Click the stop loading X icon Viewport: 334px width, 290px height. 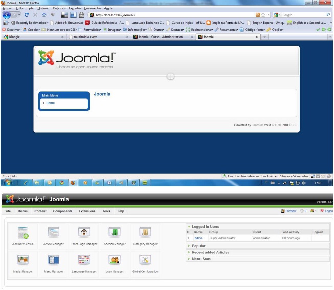[x=35, y=15]
